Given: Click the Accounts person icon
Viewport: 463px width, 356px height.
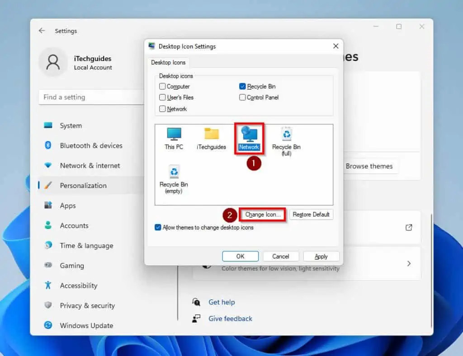Looking at the screenshot, I should (x=48, y=225).
